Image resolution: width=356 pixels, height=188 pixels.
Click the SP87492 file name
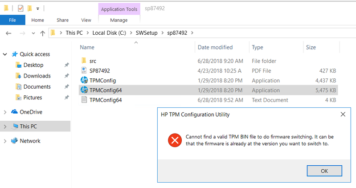pyautogui.click(x=100, y=71)
